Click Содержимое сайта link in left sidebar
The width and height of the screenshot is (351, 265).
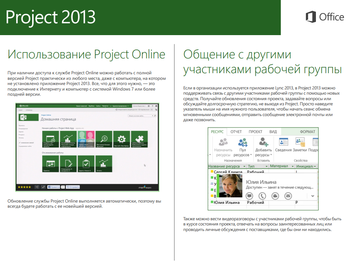click(x=25, y=146)
